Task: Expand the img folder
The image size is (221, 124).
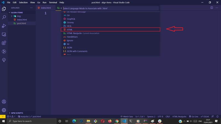Action: pos(19,16)
